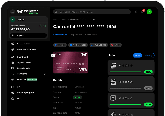Edit the POS € 10 000 limit pencil
The image size is (165, 116).
pyautogui.click(x=132, y=65)
